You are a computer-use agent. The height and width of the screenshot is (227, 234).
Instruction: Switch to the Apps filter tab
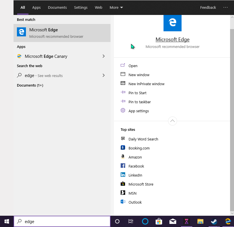pos(36,7)
